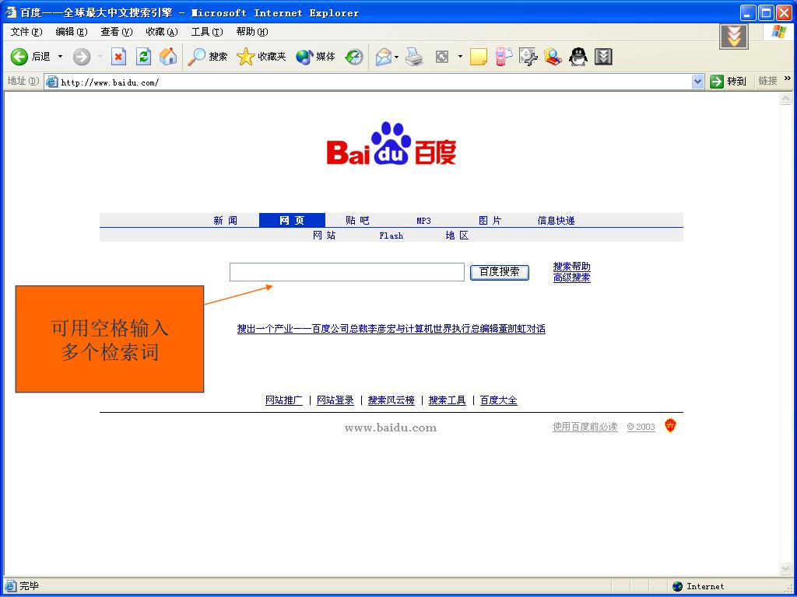Click the IE page icon in address bar
The height and width of the screenshot is (597, 797).
52,82
